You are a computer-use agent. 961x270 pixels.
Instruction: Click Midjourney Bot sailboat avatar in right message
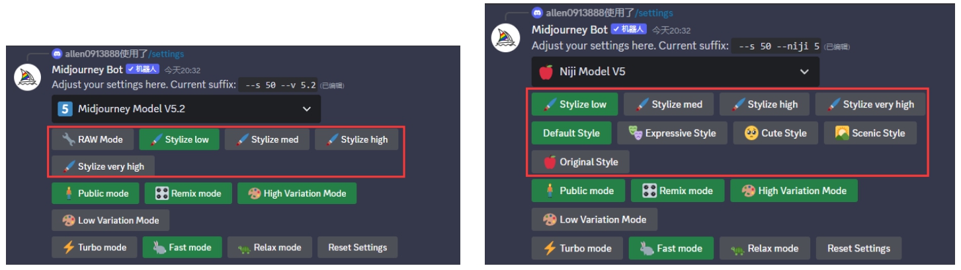click(x=505, y=38)
